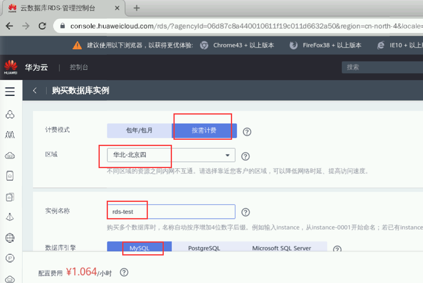Image resolution: width=423 pixels, height=283 pixels.
Task: Click the sidebar globe network icon
Action: [10, 238]
